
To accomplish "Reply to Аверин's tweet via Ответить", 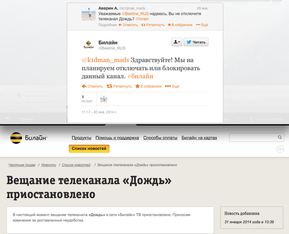I will point(128,25).
